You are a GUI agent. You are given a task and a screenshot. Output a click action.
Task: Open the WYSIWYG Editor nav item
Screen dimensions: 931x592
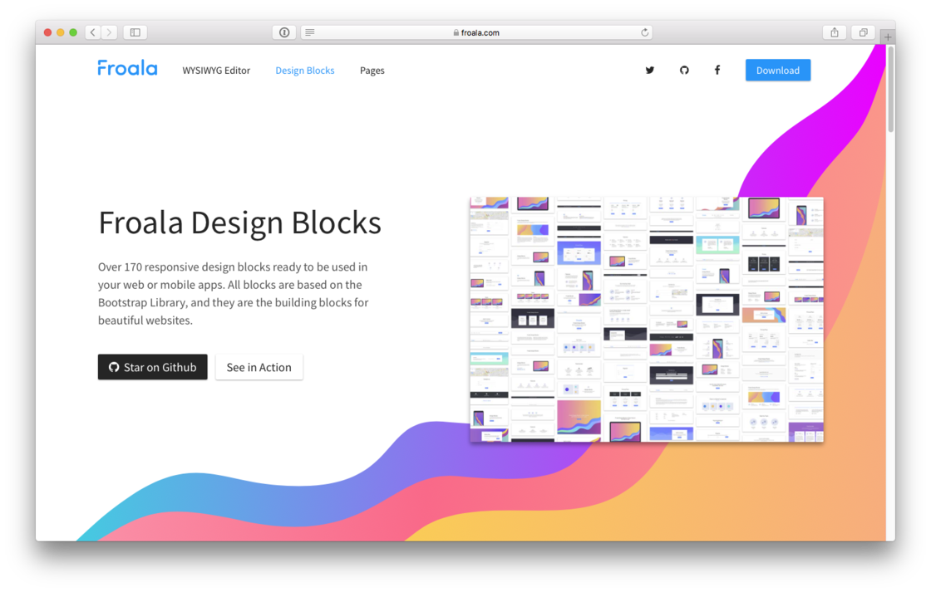216,71
